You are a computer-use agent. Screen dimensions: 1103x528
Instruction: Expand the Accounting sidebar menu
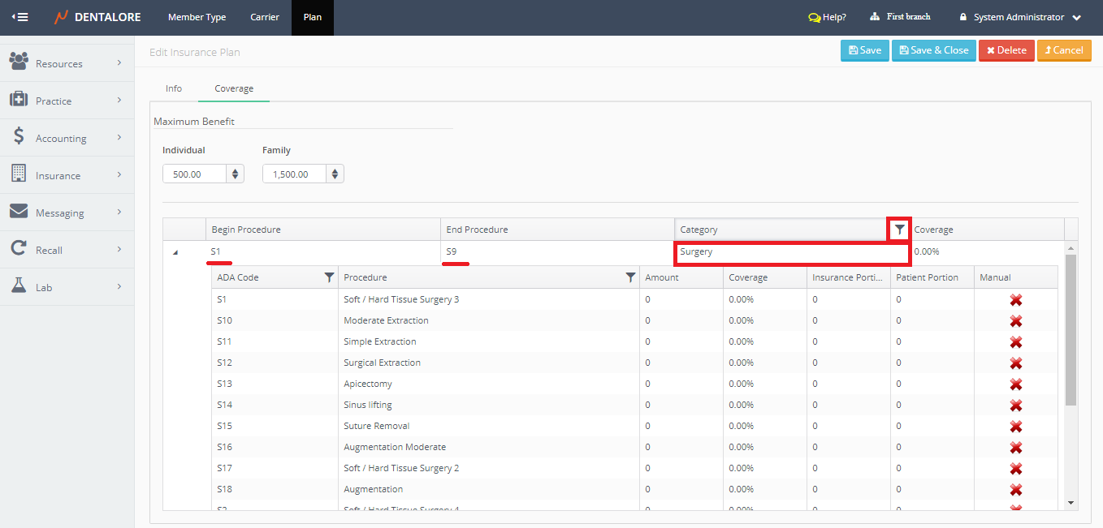[67, 138]
